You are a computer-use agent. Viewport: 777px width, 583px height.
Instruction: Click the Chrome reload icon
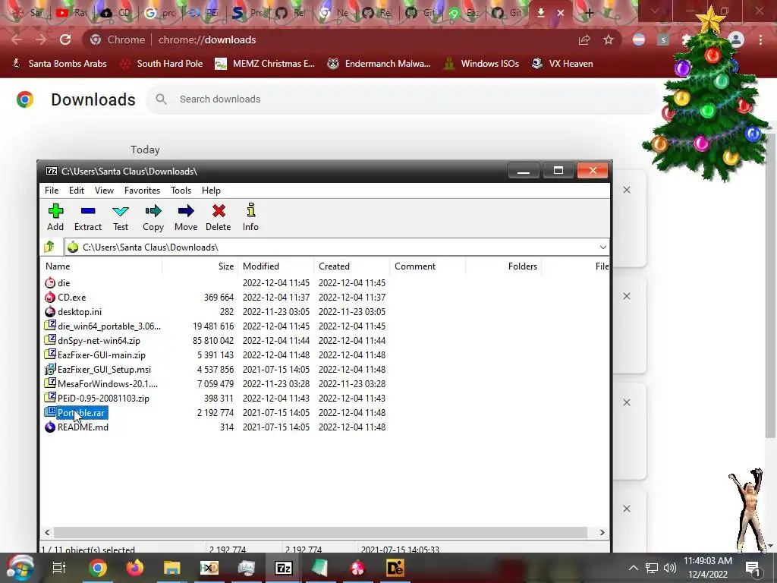pos(65,39)
